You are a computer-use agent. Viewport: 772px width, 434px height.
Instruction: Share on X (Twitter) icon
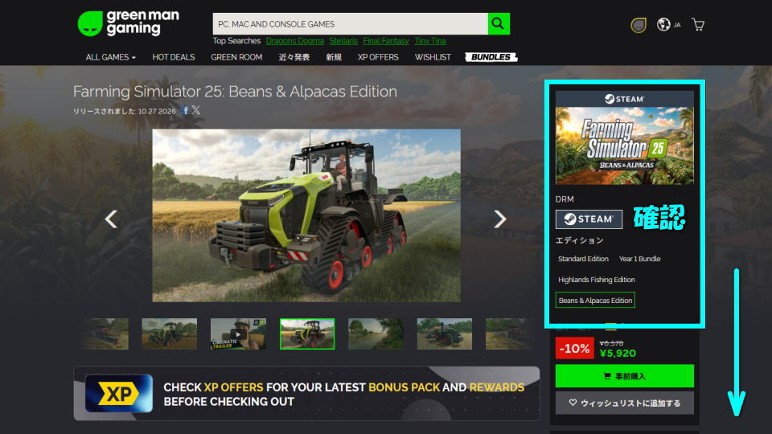[196, 110]
